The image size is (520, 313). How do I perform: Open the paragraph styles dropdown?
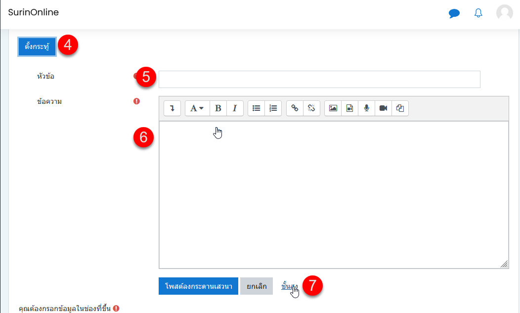tap(197, 108)
